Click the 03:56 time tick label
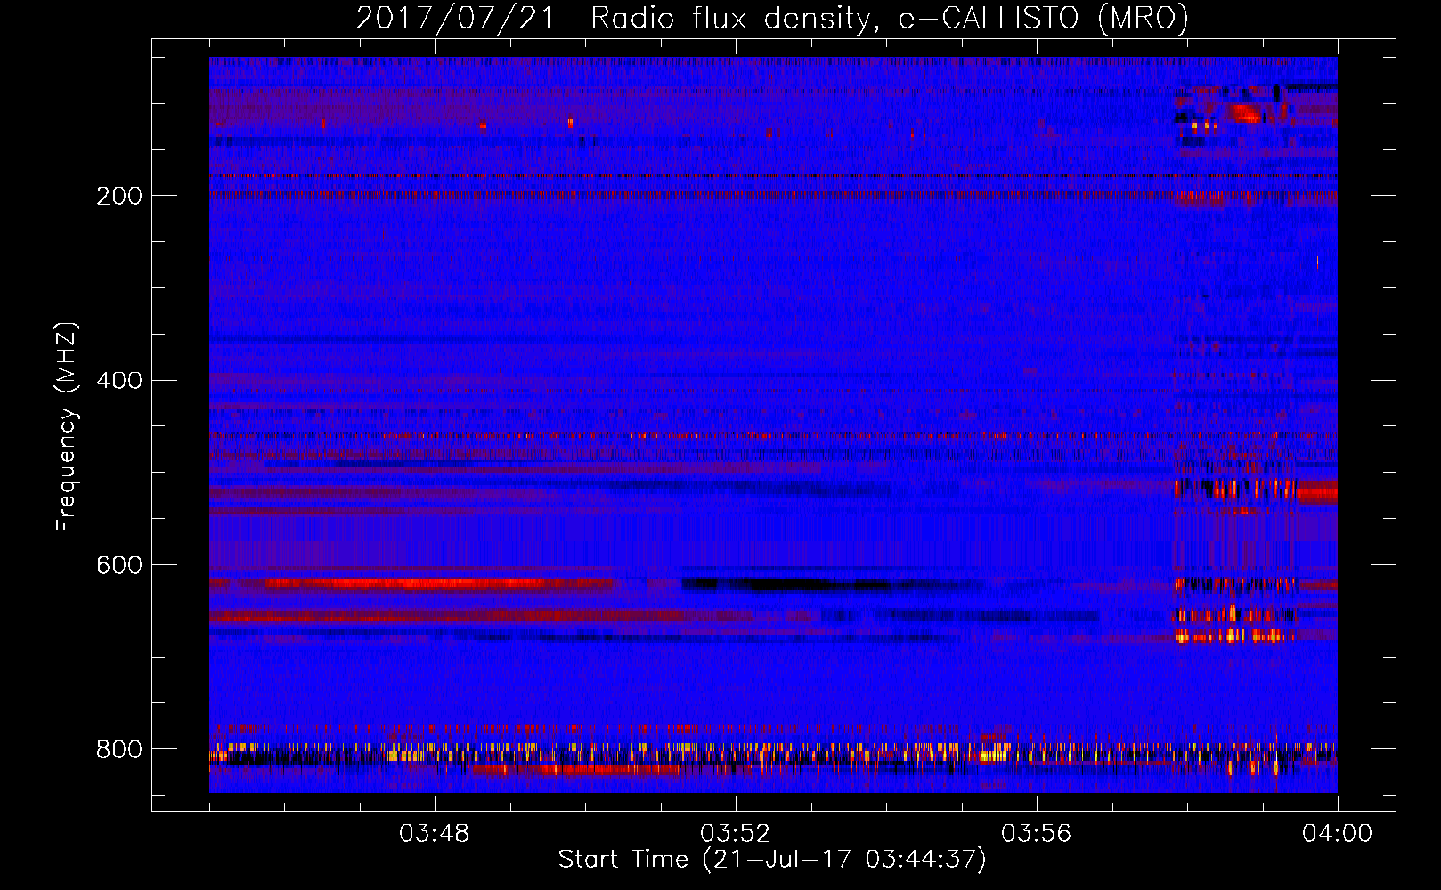Viewport: 1441px width, 890px height. coord(1036,834)
